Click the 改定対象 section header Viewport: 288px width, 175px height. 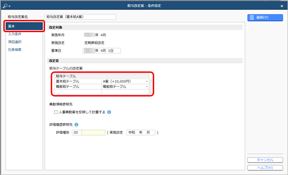pyautogui.click(x=145, y=27)
